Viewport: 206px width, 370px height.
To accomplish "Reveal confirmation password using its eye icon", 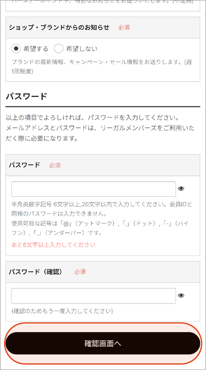I will click(x=181, y=295).
